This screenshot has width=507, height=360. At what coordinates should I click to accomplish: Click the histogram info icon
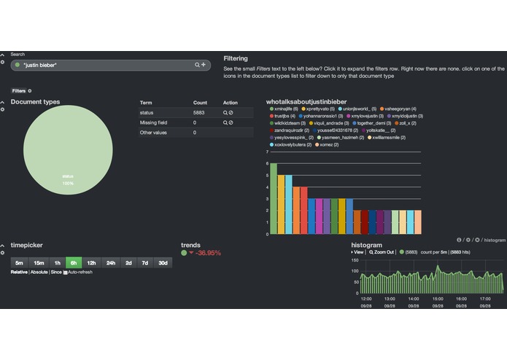coord(459,240)
